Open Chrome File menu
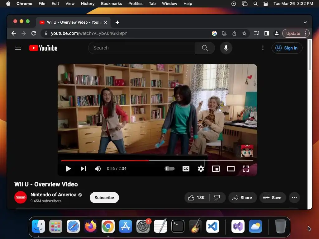 pyautogui.click(x=42, y=4)
